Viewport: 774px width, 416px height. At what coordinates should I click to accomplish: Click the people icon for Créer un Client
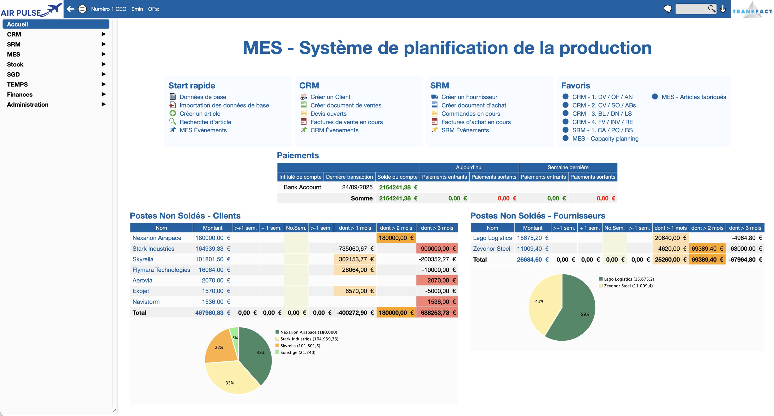pos(304,97)
